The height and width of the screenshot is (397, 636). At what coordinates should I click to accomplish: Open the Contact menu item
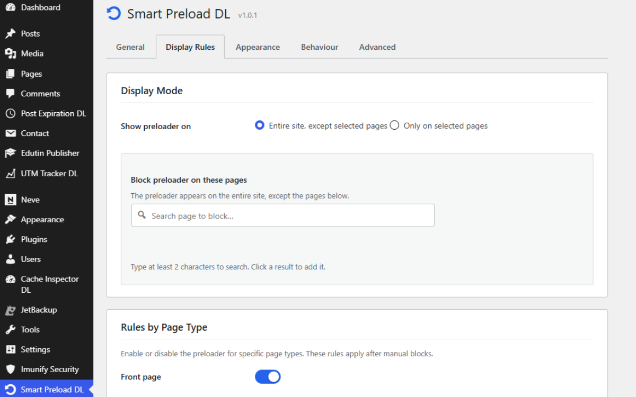47,133
